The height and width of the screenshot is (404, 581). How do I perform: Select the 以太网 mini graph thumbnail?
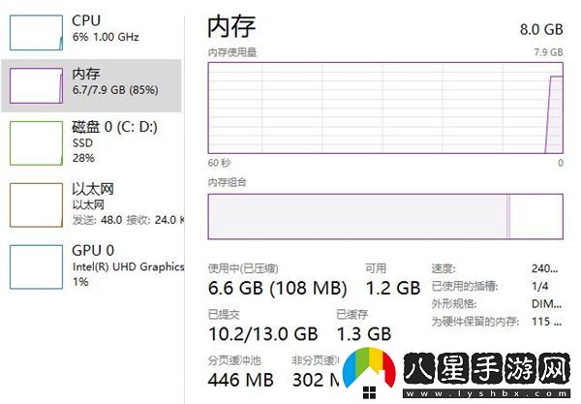35,204
